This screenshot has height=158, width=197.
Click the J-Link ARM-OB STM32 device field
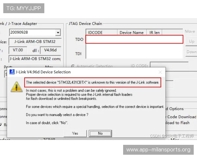[35, 41]
